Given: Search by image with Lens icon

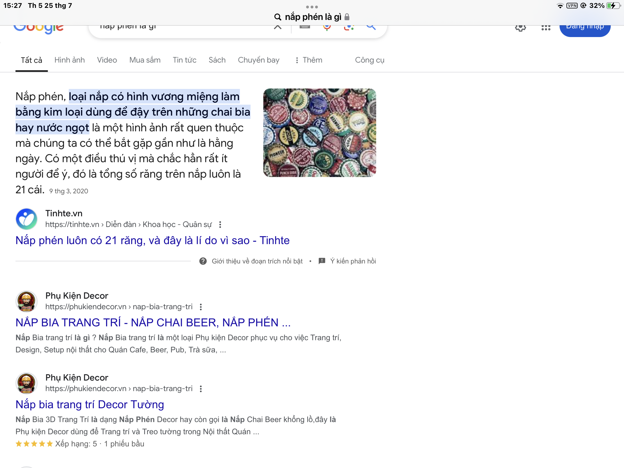Looking at the screenshot, I should coord(349,28).
